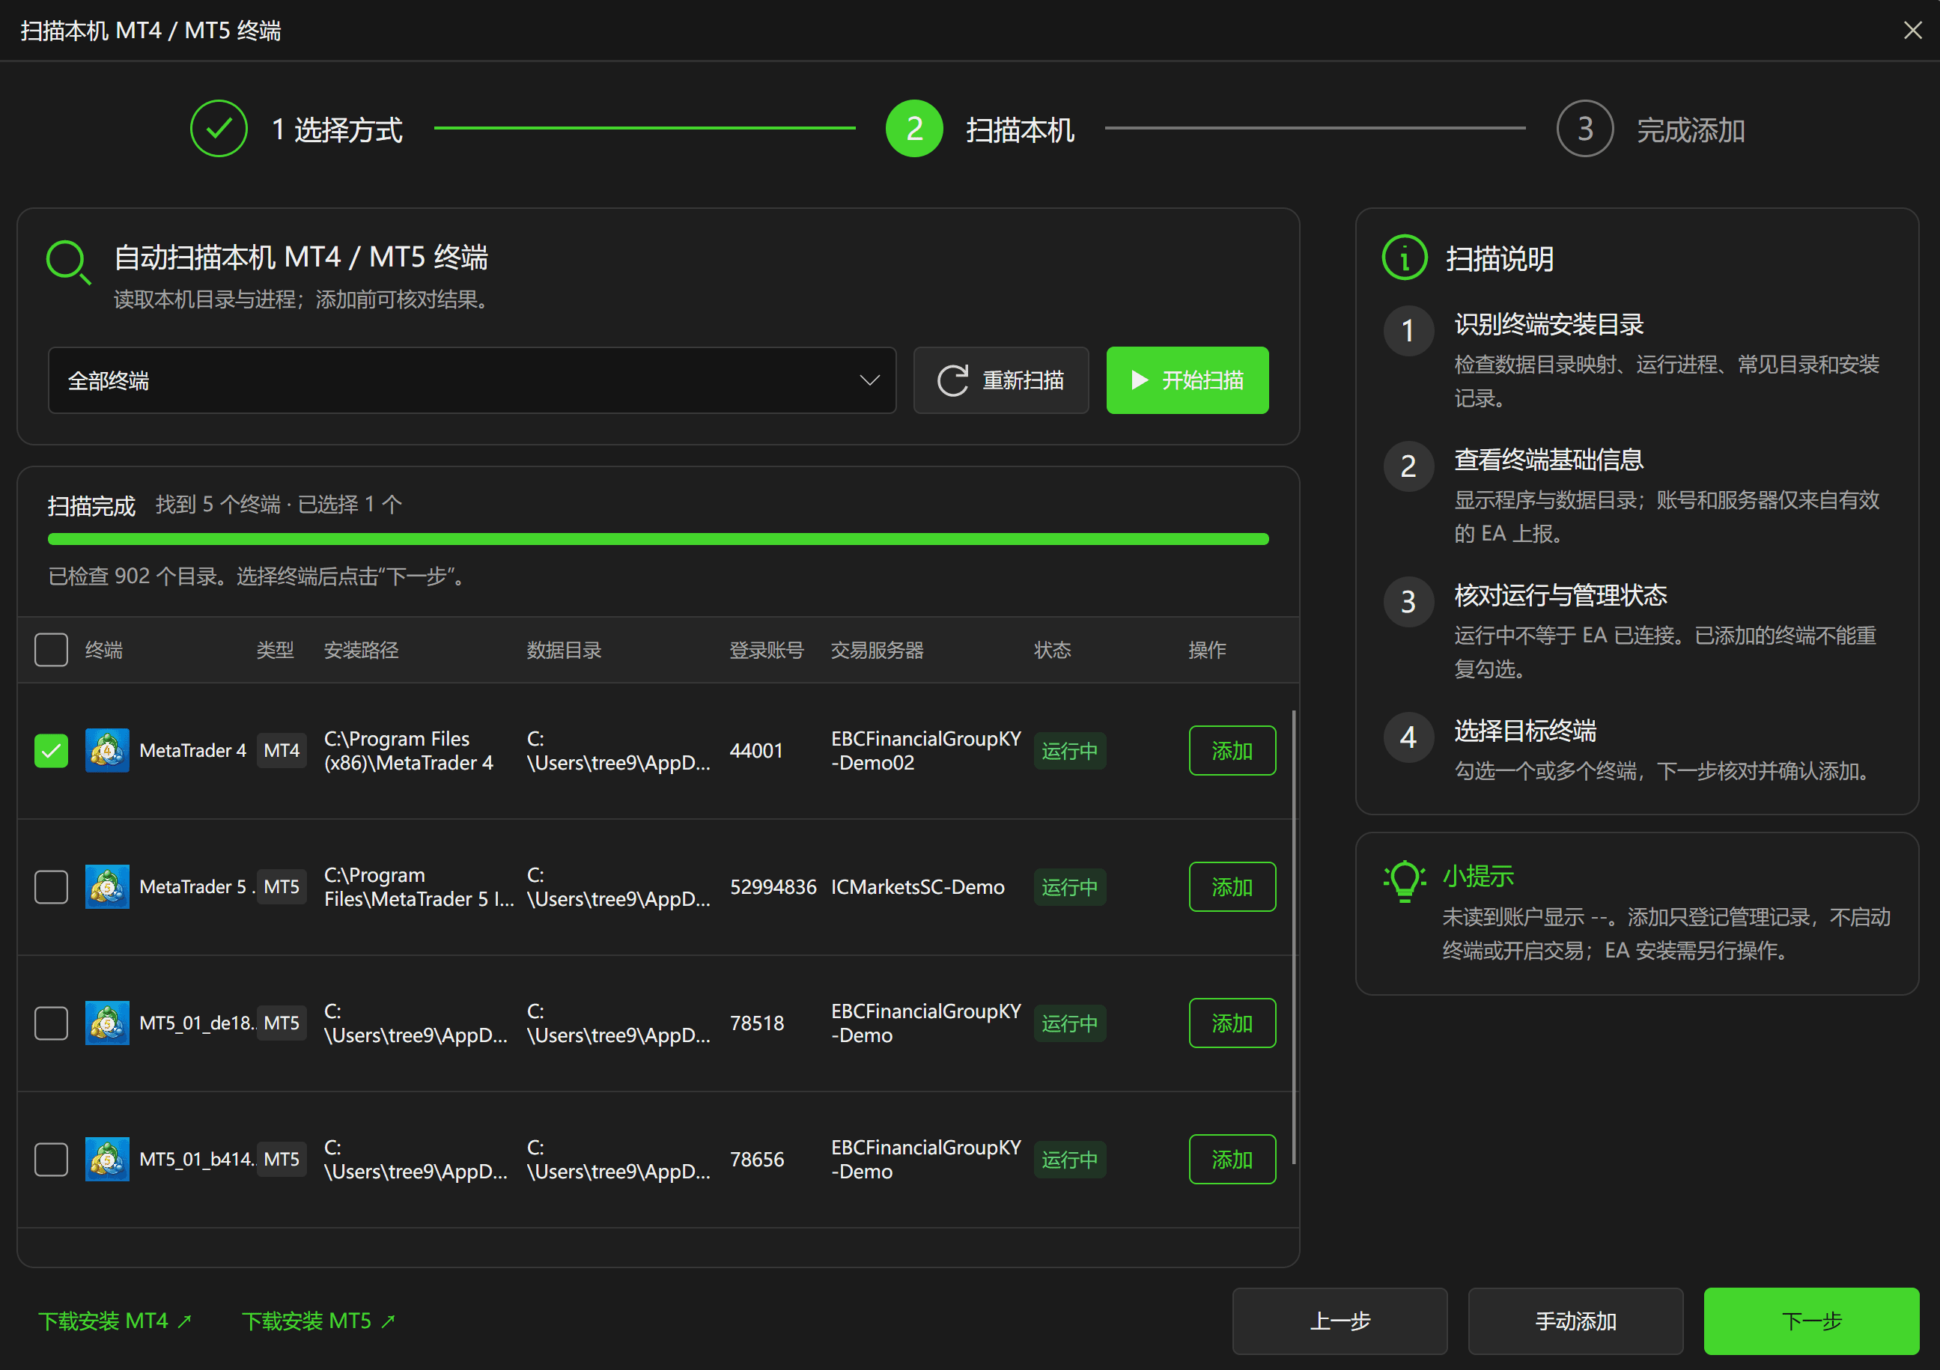Click the 扫描本机 step label

pos(1020,130)
